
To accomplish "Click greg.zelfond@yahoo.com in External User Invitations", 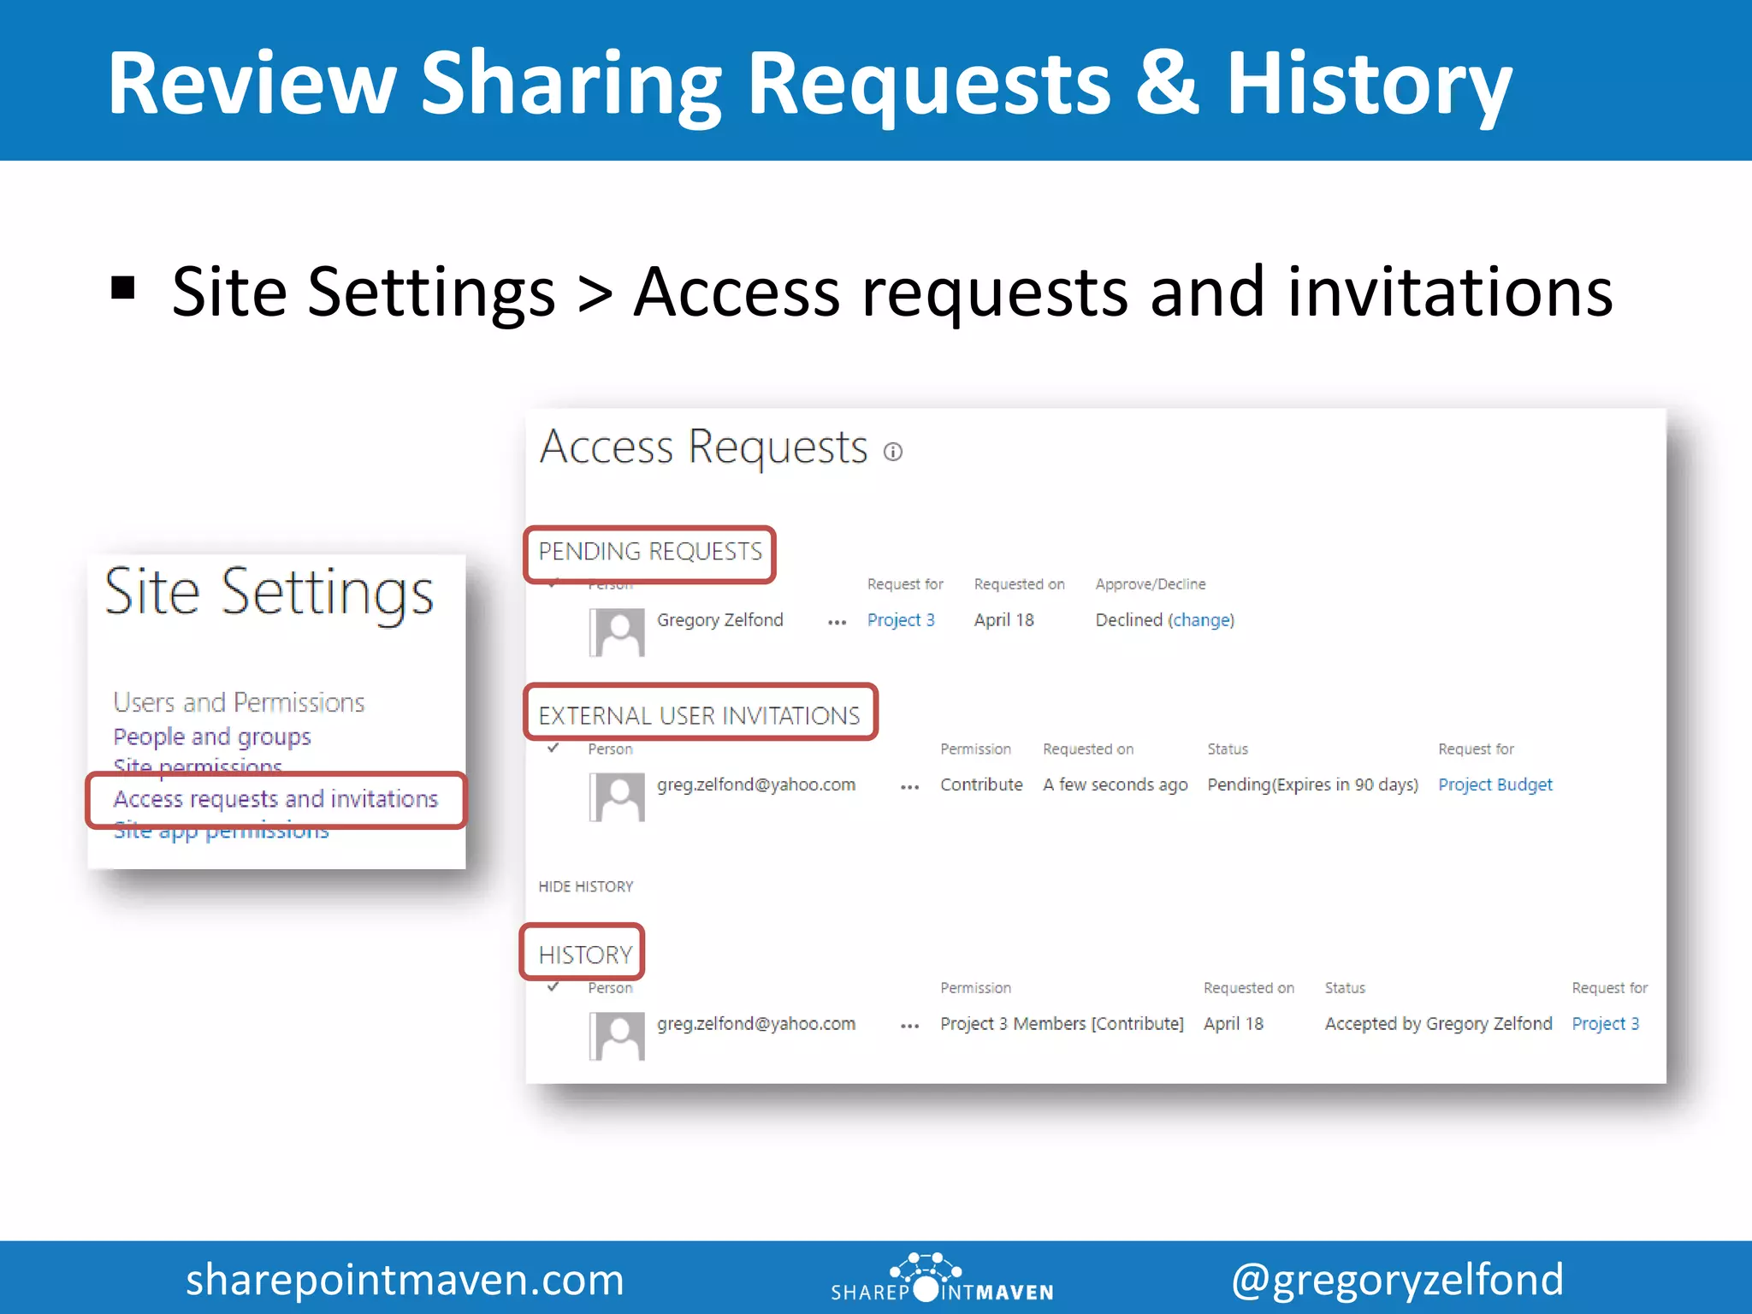I will pyautogui.click(x=755, y=785).
